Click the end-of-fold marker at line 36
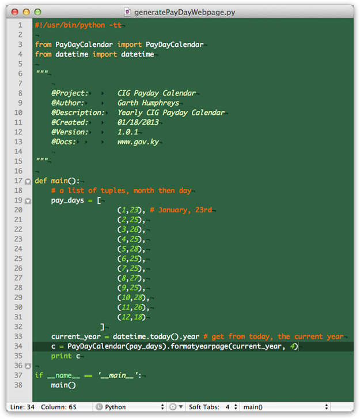 click(x=28, y=366)
